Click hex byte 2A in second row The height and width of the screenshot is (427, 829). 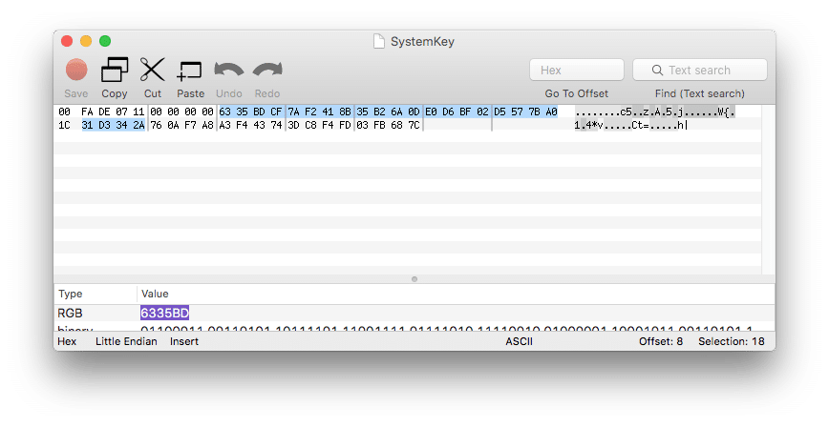pyautogui.click(x=138, y=125)
